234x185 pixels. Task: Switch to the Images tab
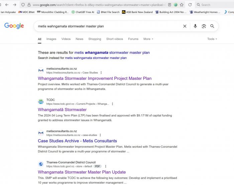pyautogui.click(x=51, y=39)
